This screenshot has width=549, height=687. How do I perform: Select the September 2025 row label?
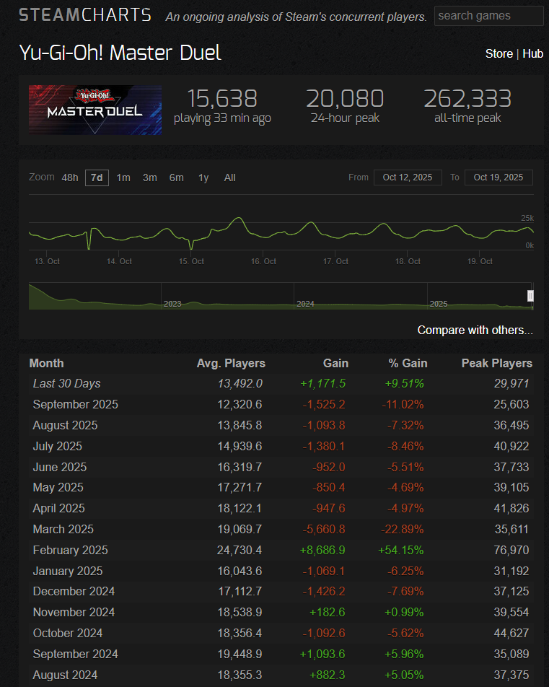[75, 404]
